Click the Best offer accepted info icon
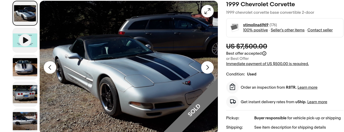The height and width of the screenshot is (132, 344). click(264, 53)
